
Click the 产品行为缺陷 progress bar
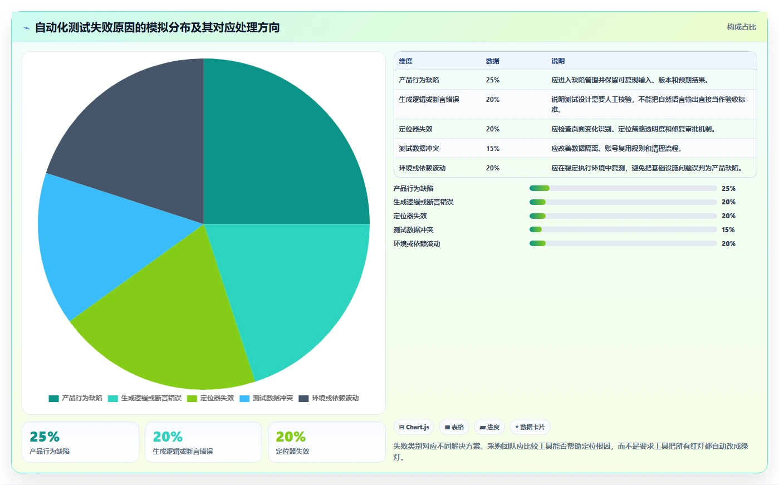(623, 188)
